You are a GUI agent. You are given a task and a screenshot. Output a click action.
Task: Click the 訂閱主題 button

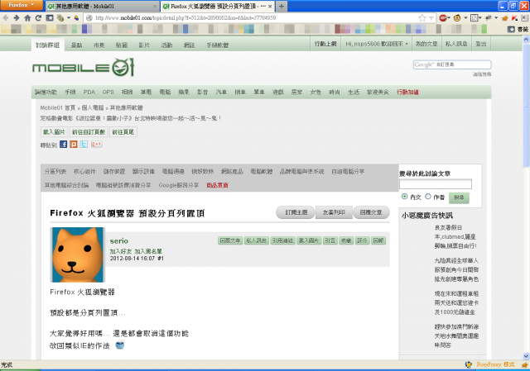point(296,212)
